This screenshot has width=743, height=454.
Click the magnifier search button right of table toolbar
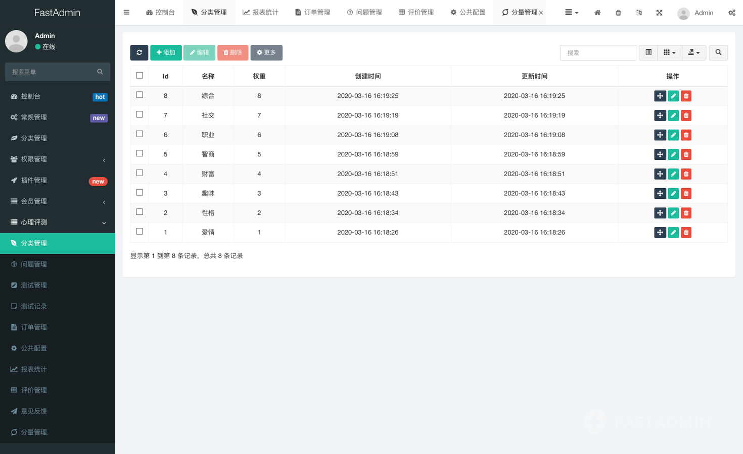(x=718, y=52)
